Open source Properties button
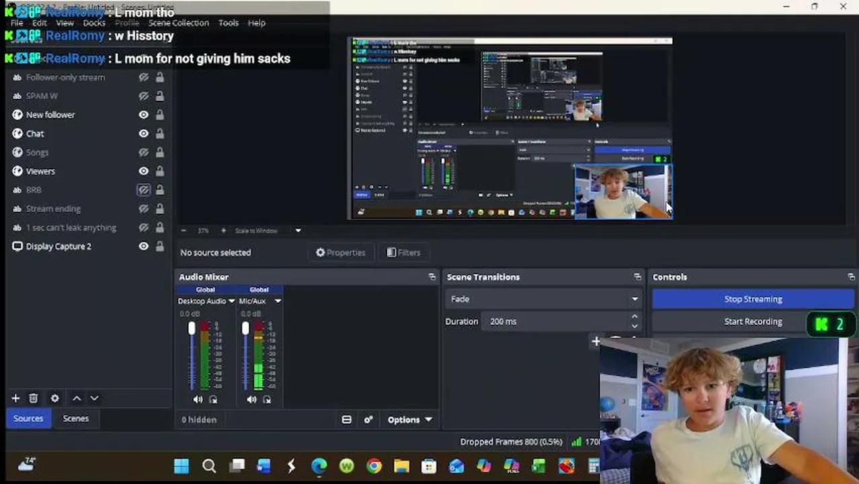The image size is (859, 484). click(341, 253)
